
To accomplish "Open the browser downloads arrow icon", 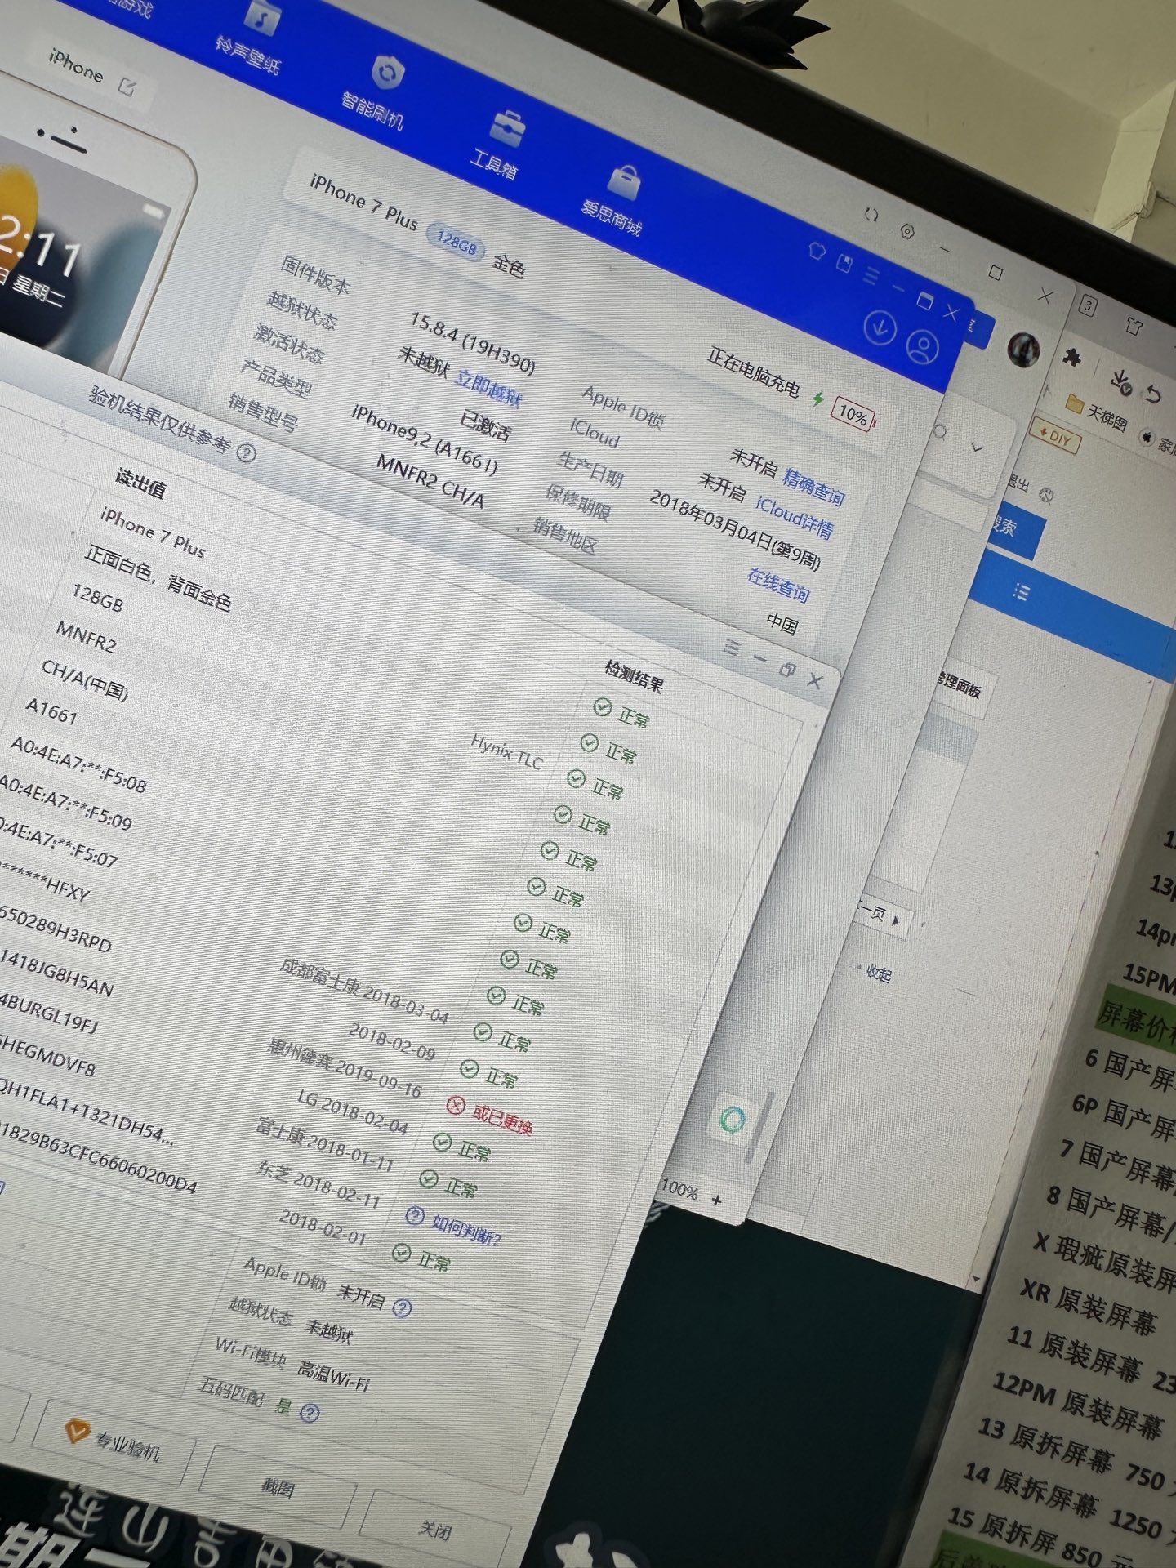I will [x=1120, y=381].
